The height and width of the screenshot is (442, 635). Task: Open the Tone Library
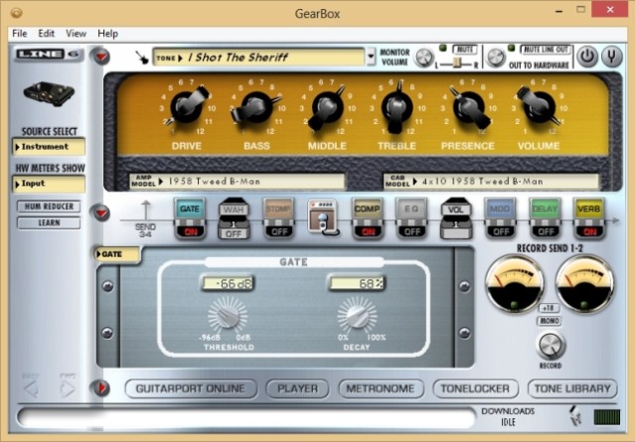click(572, 388)
